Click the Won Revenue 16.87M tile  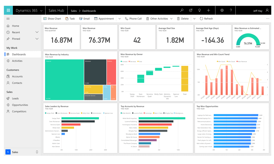pyautogui.click(x=61, y=37)
